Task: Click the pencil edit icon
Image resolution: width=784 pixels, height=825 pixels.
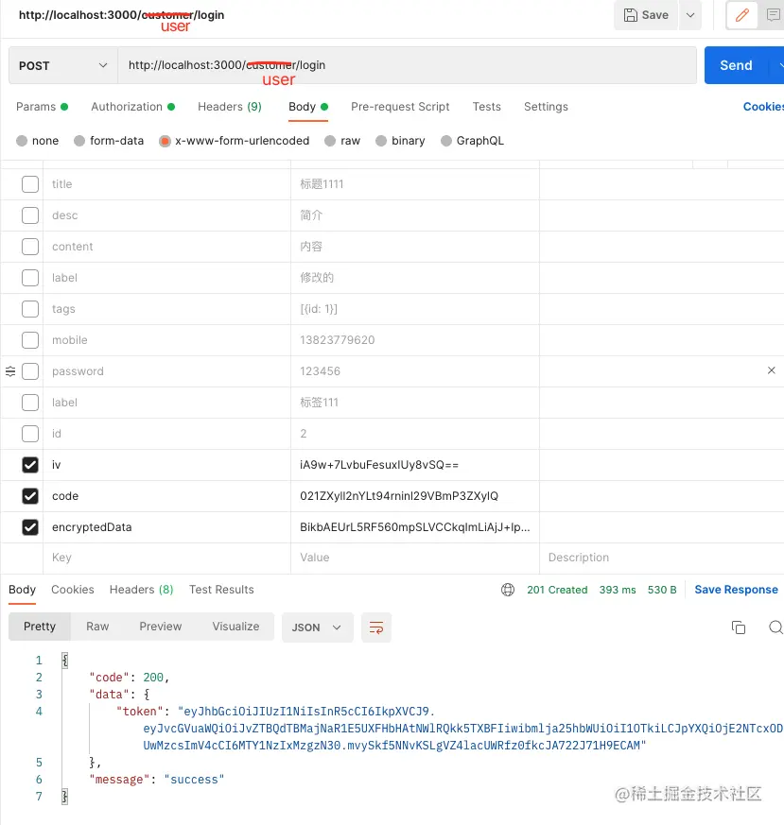Action: pyautogui.click(x=741, y=15)
